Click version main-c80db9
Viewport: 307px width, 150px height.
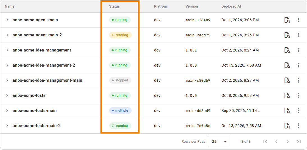(198, 81)
